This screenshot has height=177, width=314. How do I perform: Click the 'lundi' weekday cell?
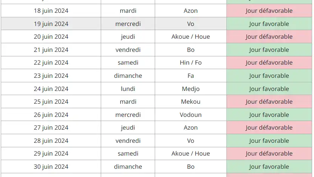click(128, 89)
